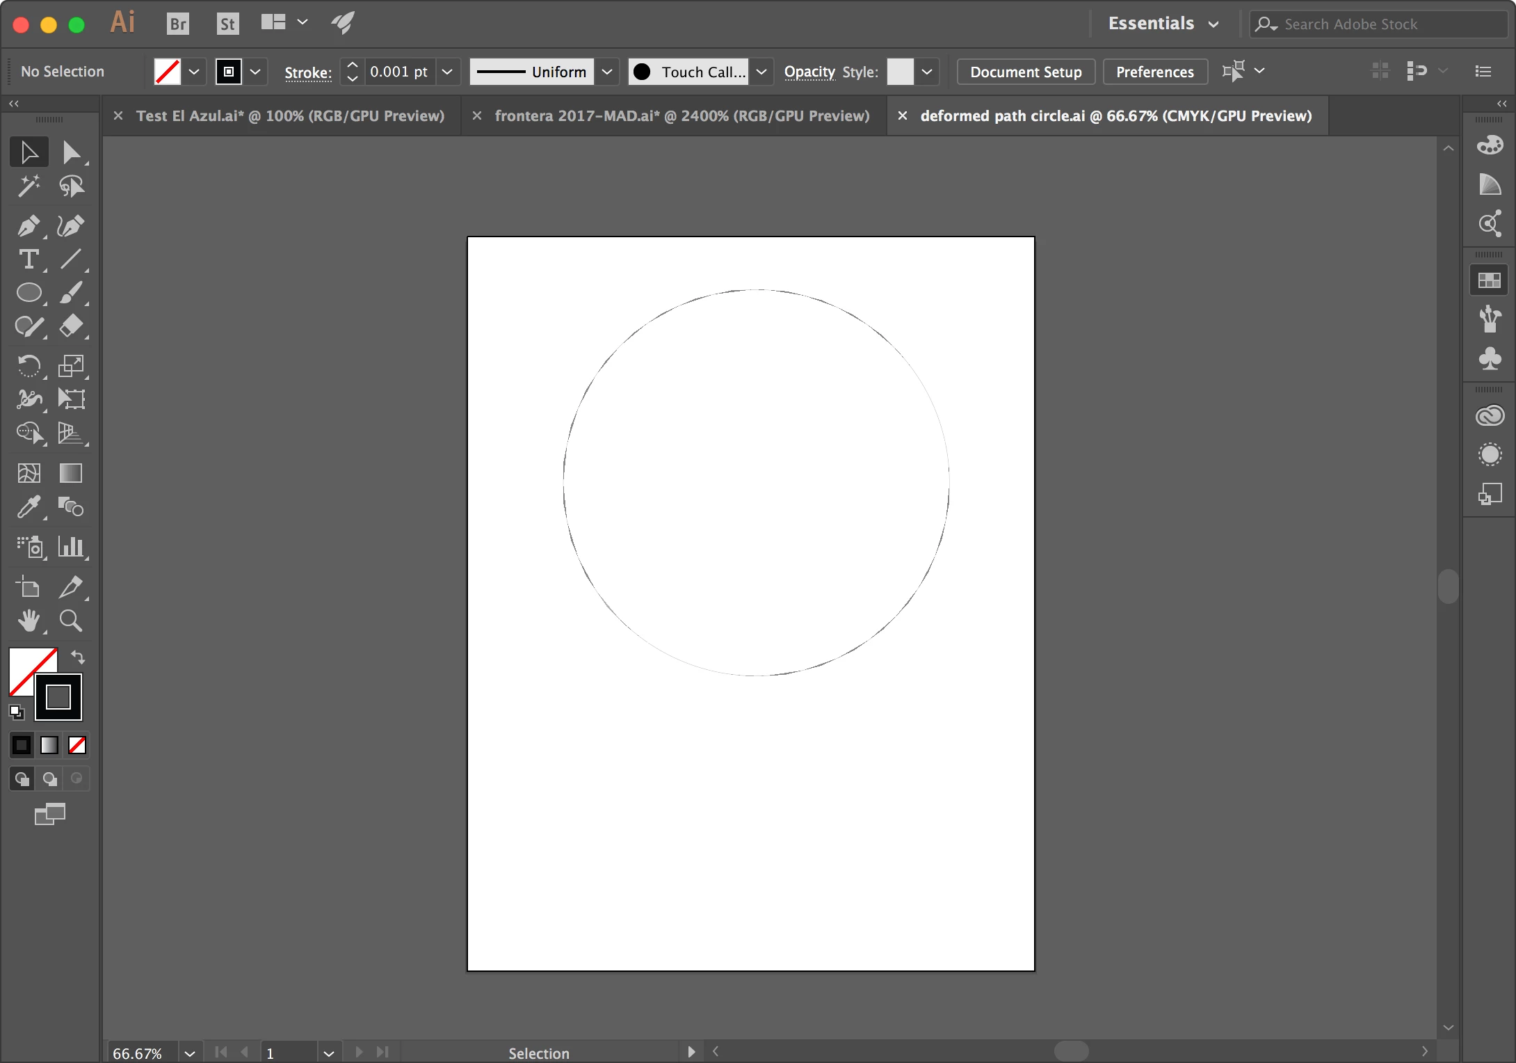The height and width of the screenshot is (1063, 1516).
Task: Select the Magic Wand tool
Action: (x=29, y=186)
